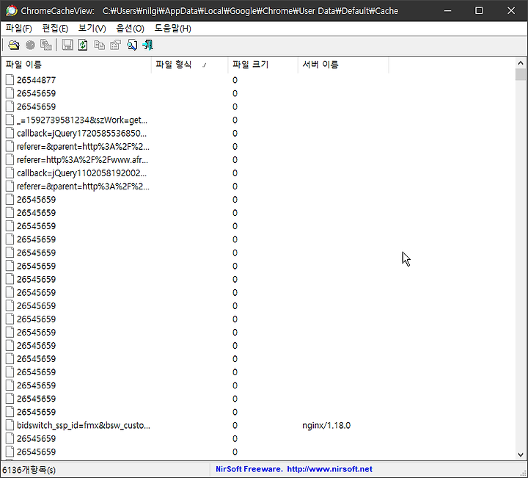This screenshot has width=528, height=478.
Task: Click the file size 0 of the bidswitch row
Action: 235,426
